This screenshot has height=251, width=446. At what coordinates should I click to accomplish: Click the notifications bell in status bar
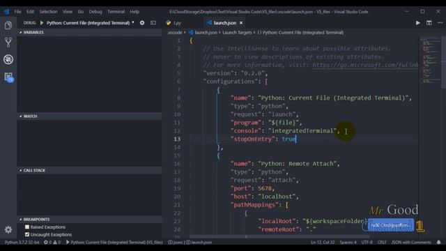tap(438, 242)
